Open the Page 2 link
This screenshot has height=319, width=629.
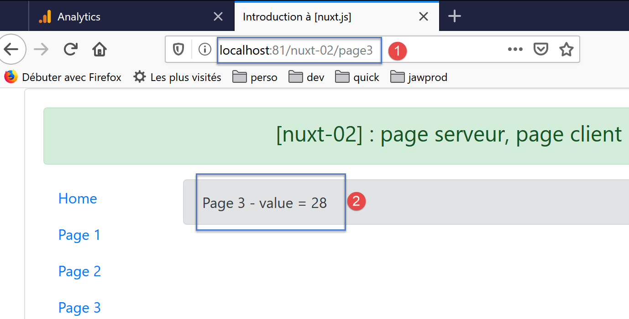[x=79, y=271]
